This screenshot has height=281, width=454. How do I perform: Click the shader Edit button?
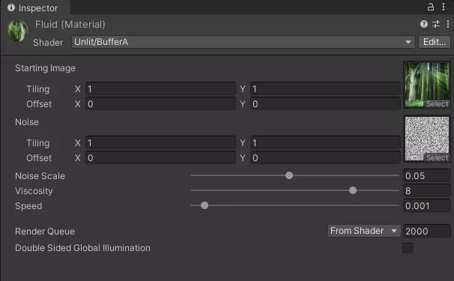435,42
